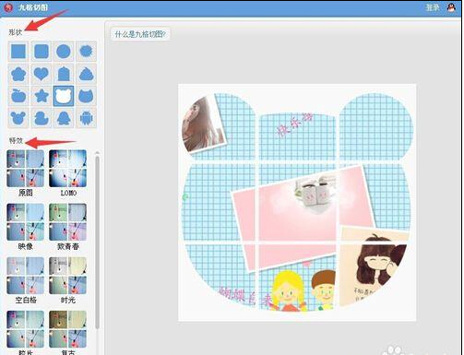Select the apple shape
Image resolution: width=464 pixels, height=355 pixels.
(18, 96)
